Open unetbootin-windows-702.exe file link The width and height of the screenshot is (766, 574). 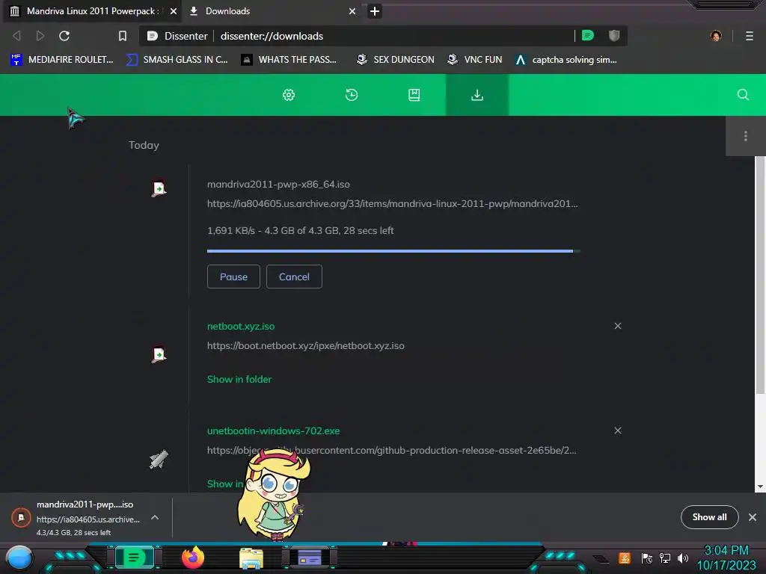(274, 431)
